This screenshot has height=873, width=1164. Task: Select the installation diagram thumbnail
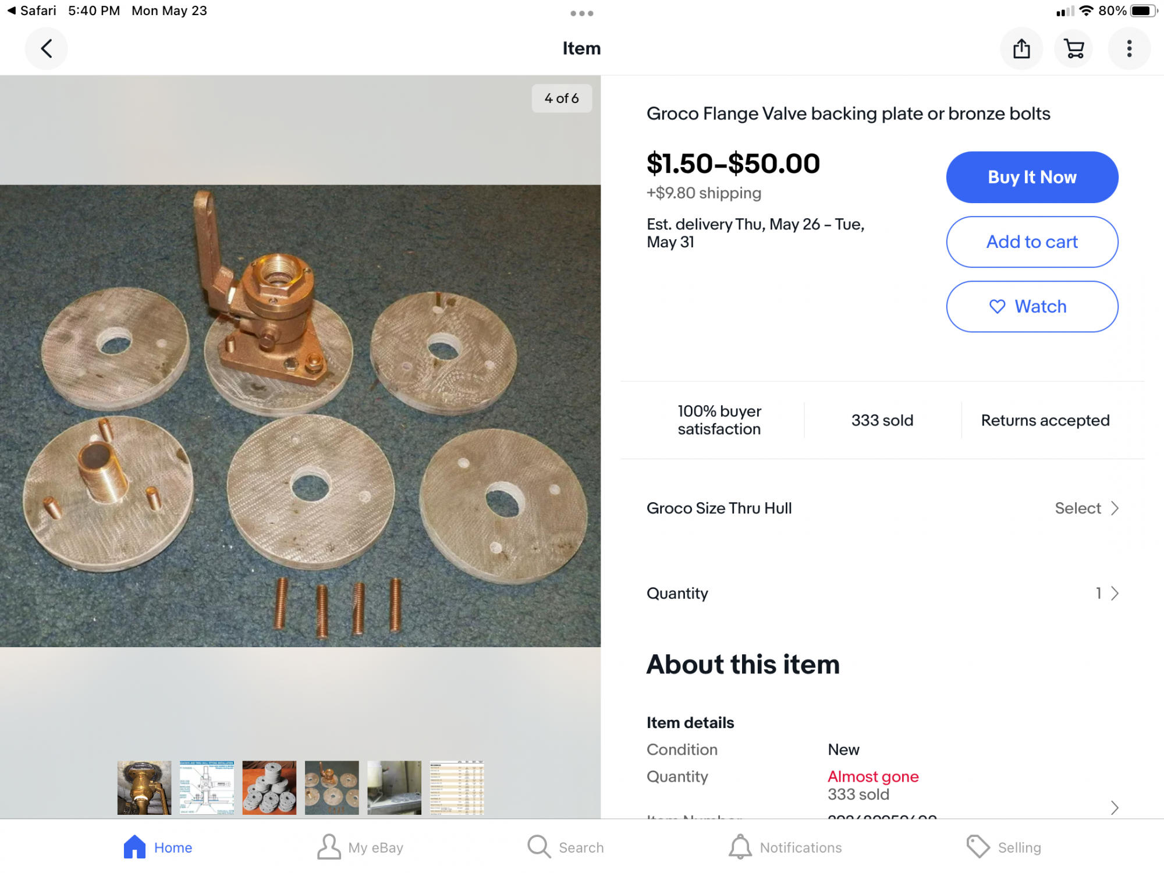(x=207, y=787)
